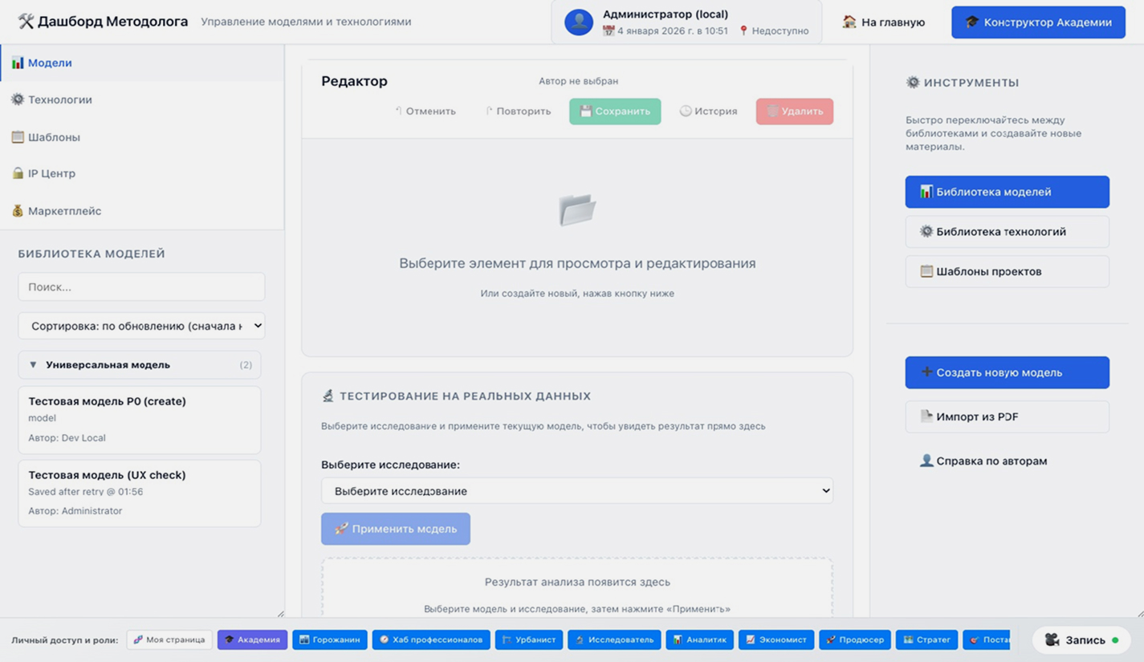Click the clipboard icon beside Шаблоны

(x=18, y=137)
